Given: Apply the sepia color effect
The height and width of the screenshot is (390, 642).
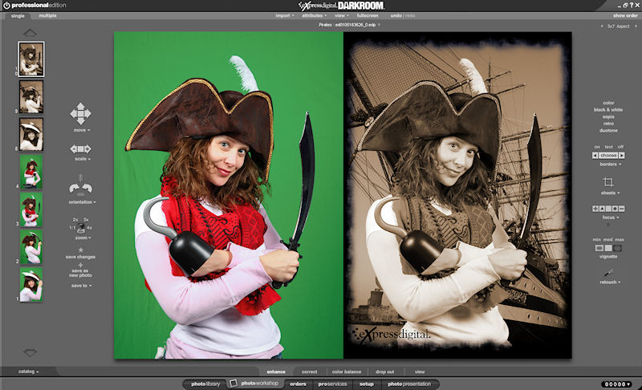Looking at the screenshot, I should tap(607, 116).
